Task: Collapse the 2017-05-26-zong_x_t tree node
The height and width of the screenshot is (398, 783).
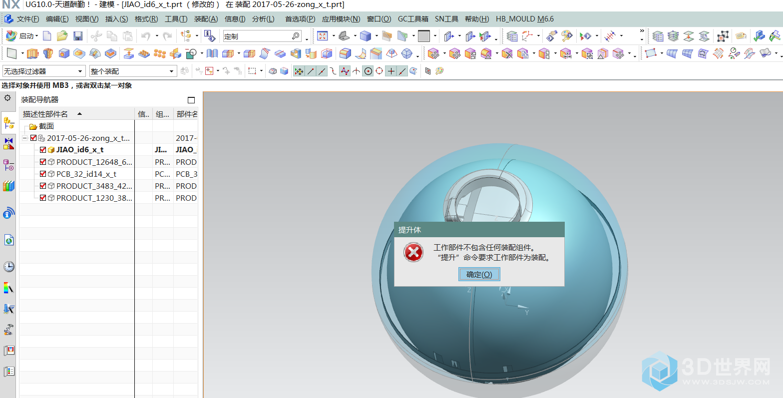Action: pyautogui.click(x=24, y=138)
